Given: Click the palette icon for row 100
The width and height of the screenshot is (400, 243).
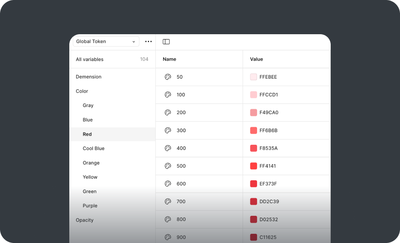Looking at the screenshot, I should pyautogui.click(x=168, y=95).
